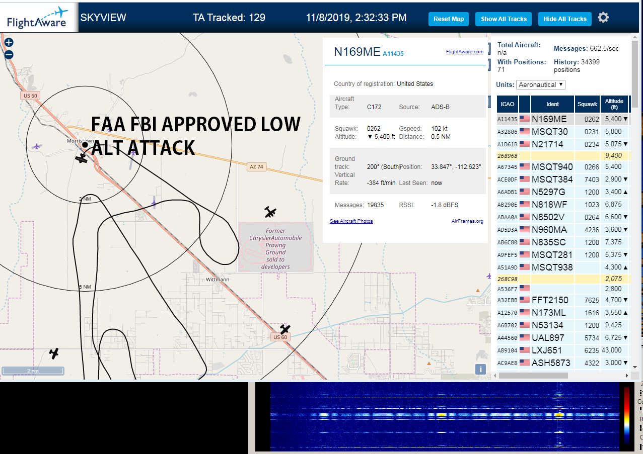The image size is (643, 454).
Task: Click the SKYVIEW title text
Action: (x=103, y=18)
